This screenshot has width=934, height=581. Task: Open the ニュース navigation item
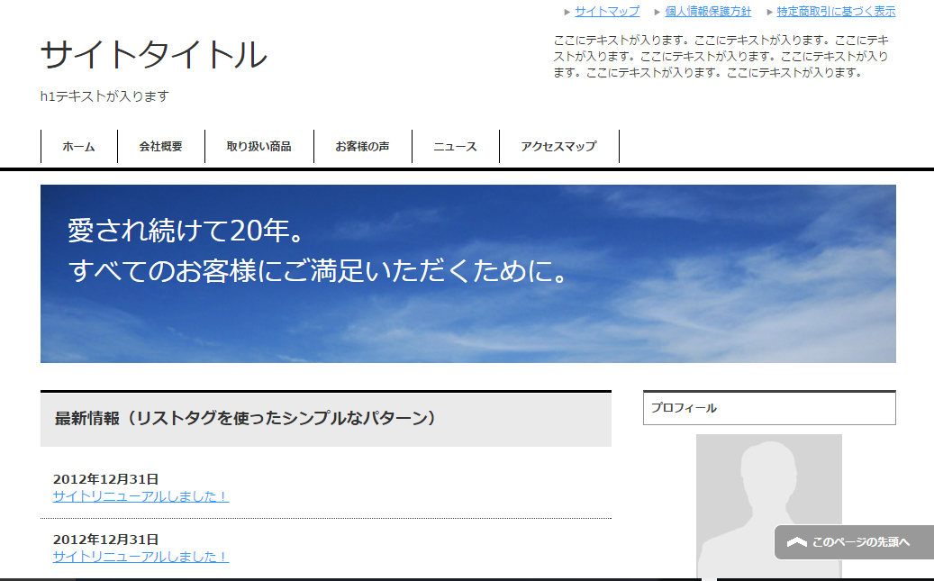coord(455,147)
